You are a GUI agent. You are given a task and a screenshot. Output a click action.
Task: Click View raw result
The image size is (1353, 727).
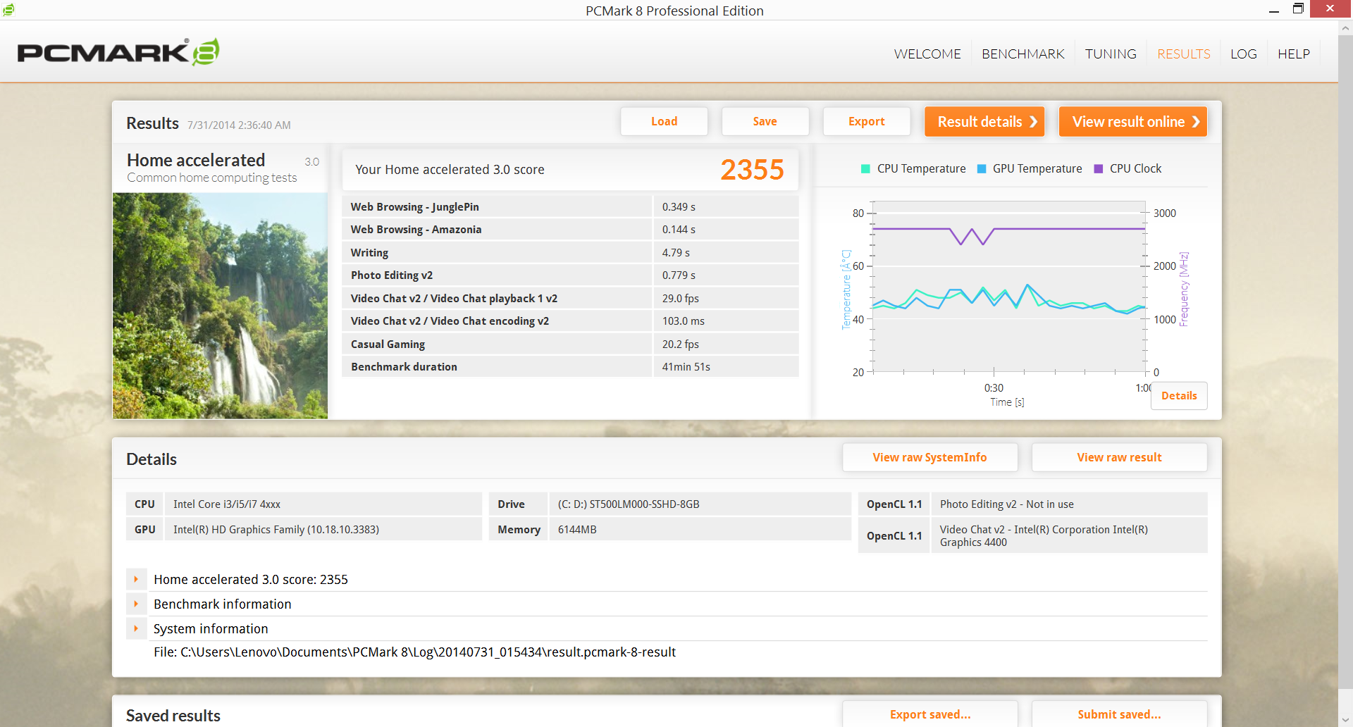pos(1119,457)
